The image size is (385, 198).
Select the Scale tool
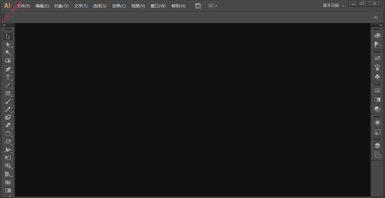(x=8, y=142)
